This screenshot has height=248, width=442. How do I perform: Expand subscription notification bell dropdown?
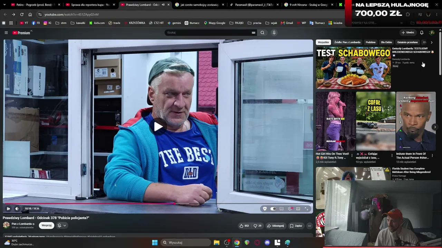[x=62, y=226]
